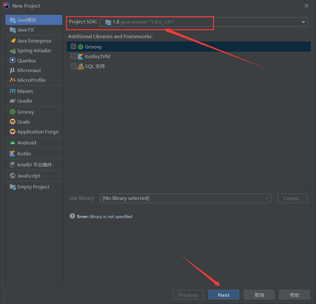Viewport: 316px width, 304px height.
Task: Select Empty Project option
Action: tap(34, 187)
